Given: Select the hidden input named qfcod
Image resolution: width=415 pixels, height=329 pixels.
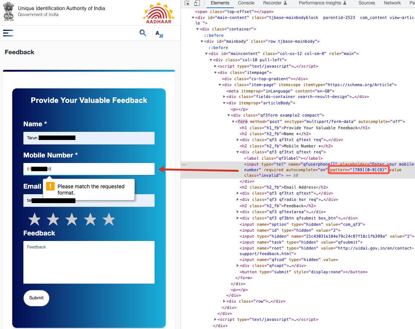Looking at the screenshot, I should tap(289, 260).
